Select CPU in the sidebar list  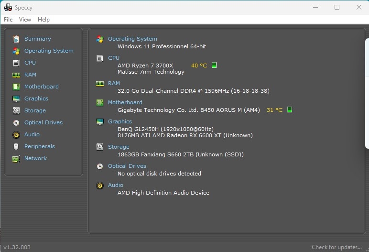point(30,63)
